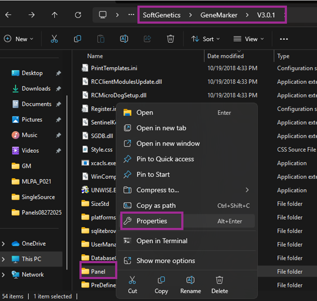This screenshot has width=317, height=301.
Task: Open the Sort dropdown
Action: tap(205, 39)
